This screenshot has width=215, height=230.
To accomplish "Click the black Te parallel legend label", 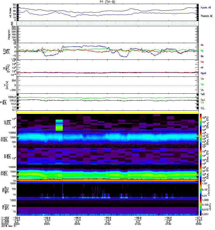I will click(x=202, y=94).
